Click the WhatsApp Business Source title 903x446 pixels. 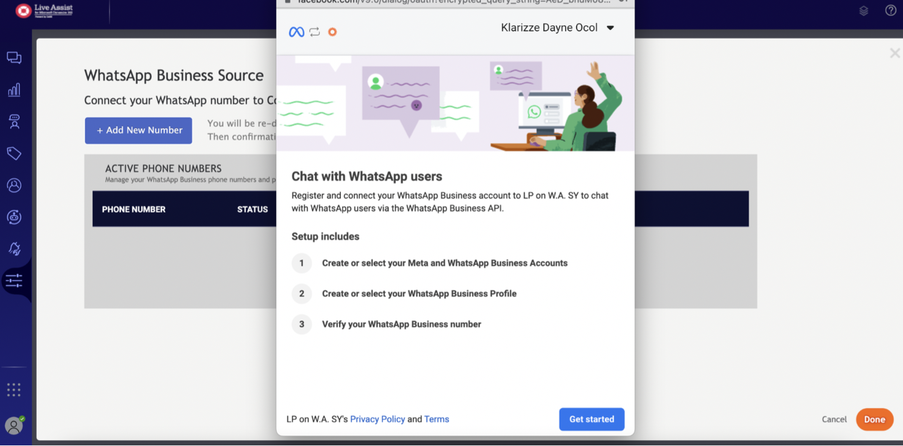[x=174, y=76]
